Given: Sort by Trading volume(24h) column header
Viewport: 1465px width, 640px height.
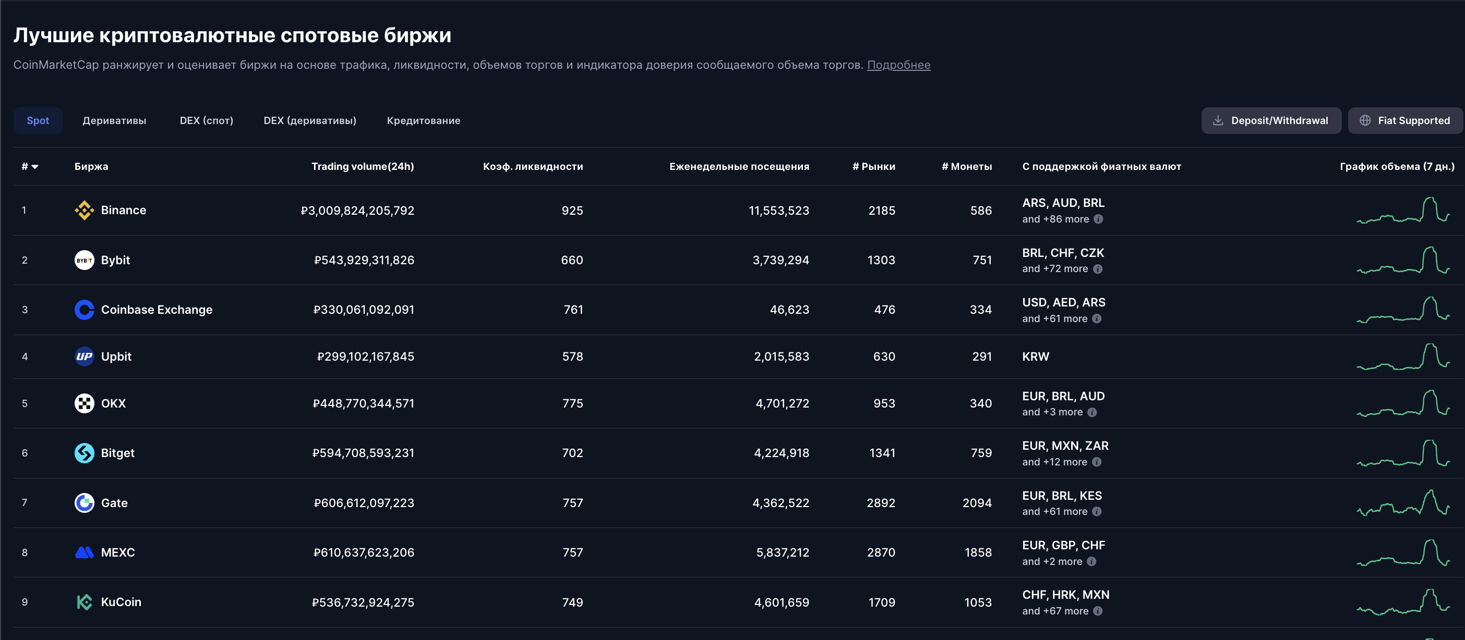Looking at the screenshot, I should tap(362, 166).
